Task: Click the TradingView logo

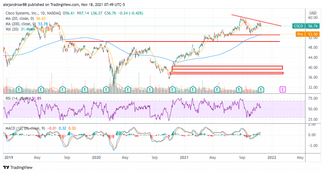Action: pyautogui.click(x=18, y=167)
